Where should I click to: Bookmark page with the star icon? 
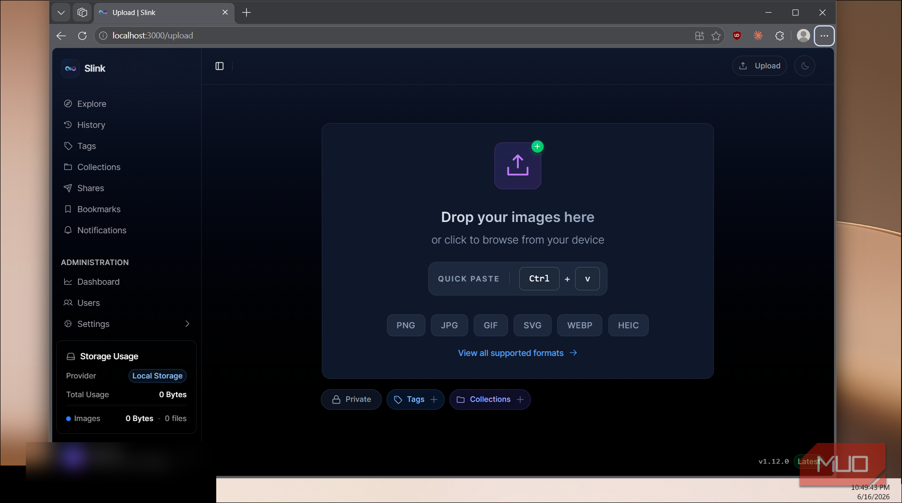click(x=716, y=36)
